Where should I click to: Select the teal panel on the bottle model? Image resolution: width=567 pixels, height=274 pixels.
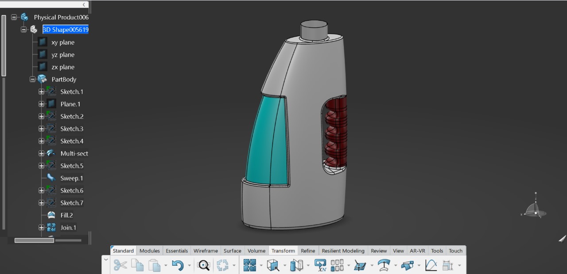pyautogui.click(x=268, y=141)
